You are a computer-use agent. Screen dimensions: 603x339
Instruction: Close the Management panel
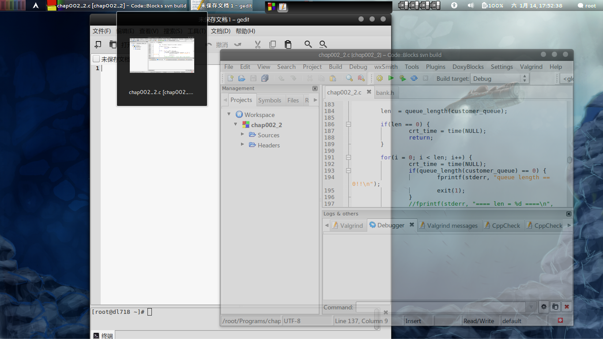pos(315,88)
